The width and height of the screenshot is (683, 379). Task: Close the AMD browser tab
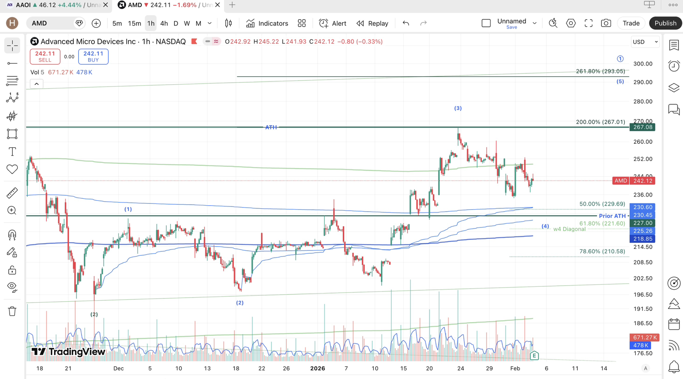[x=218, y=5]
